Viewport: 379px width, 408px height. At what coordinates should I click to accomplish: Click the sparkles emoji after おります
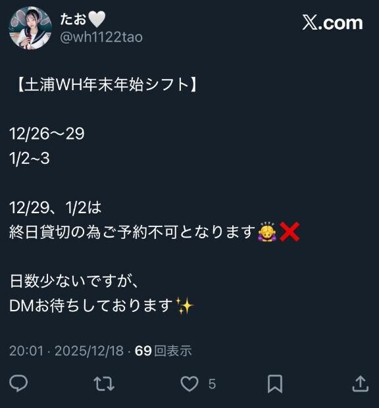click(184, 305)
